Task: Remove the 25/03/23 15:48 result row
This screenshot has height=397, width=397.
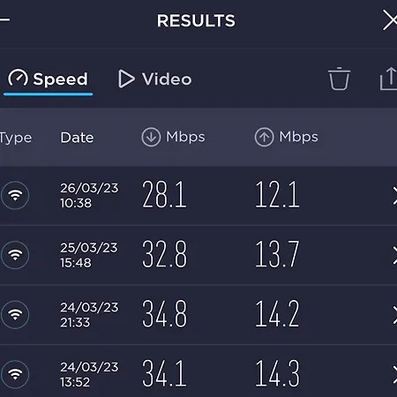Action: (x=395, y=255)
